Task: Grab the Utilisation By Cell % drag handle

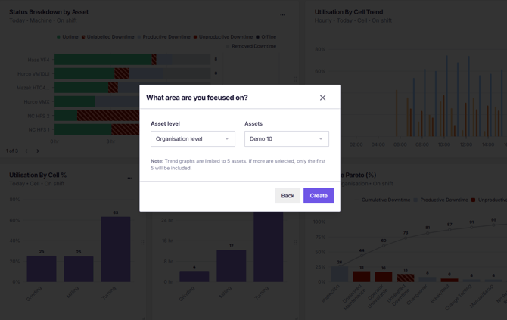Action: point(142,242)
